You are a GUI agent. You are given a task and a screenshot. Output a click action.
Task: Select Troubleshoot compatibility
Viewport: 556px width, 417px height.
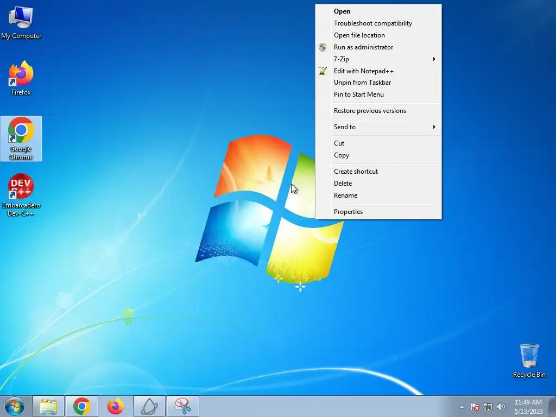click(x=378, y=23)
